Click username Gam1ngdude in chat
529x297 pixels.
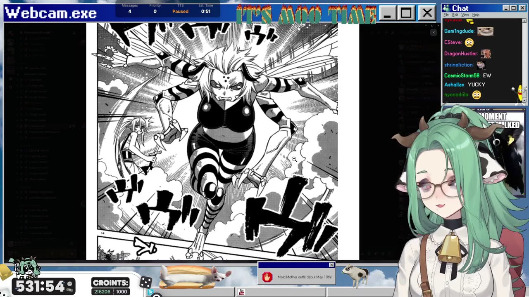point(459,31)
